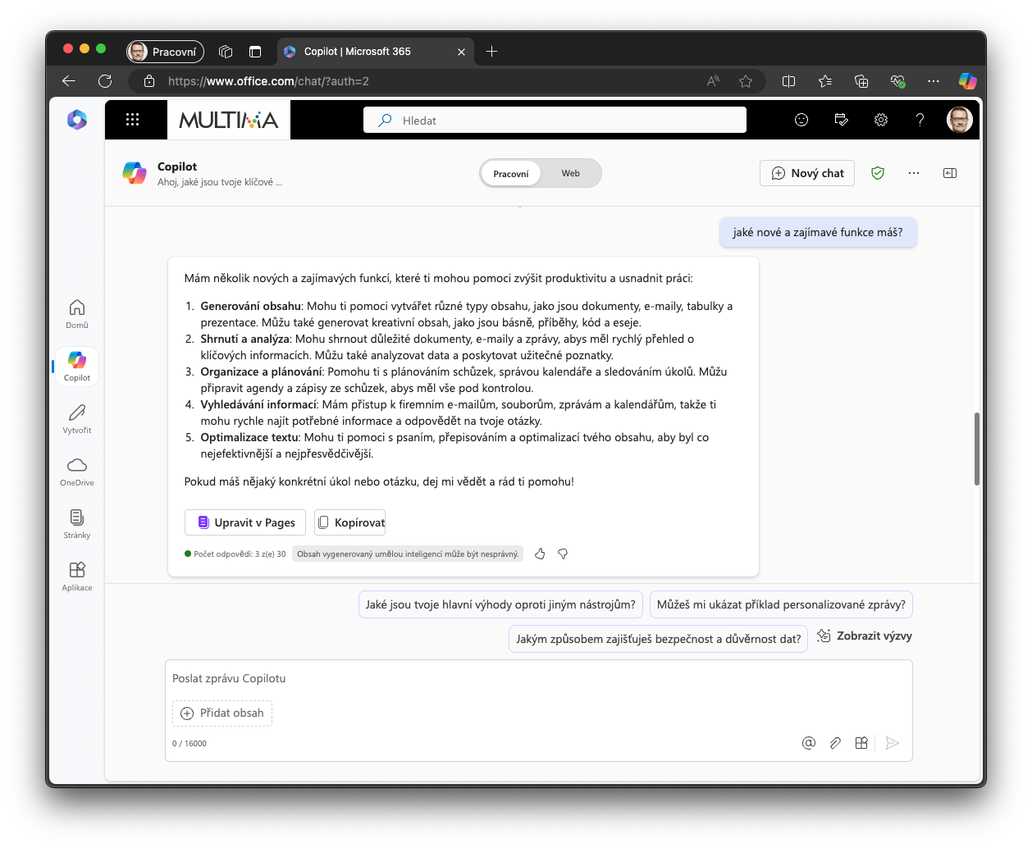Image resolution: width=1032 pixels, height=848 pixels.
Task: Switch to Web mode toggle
Action: tap(571, 173)
